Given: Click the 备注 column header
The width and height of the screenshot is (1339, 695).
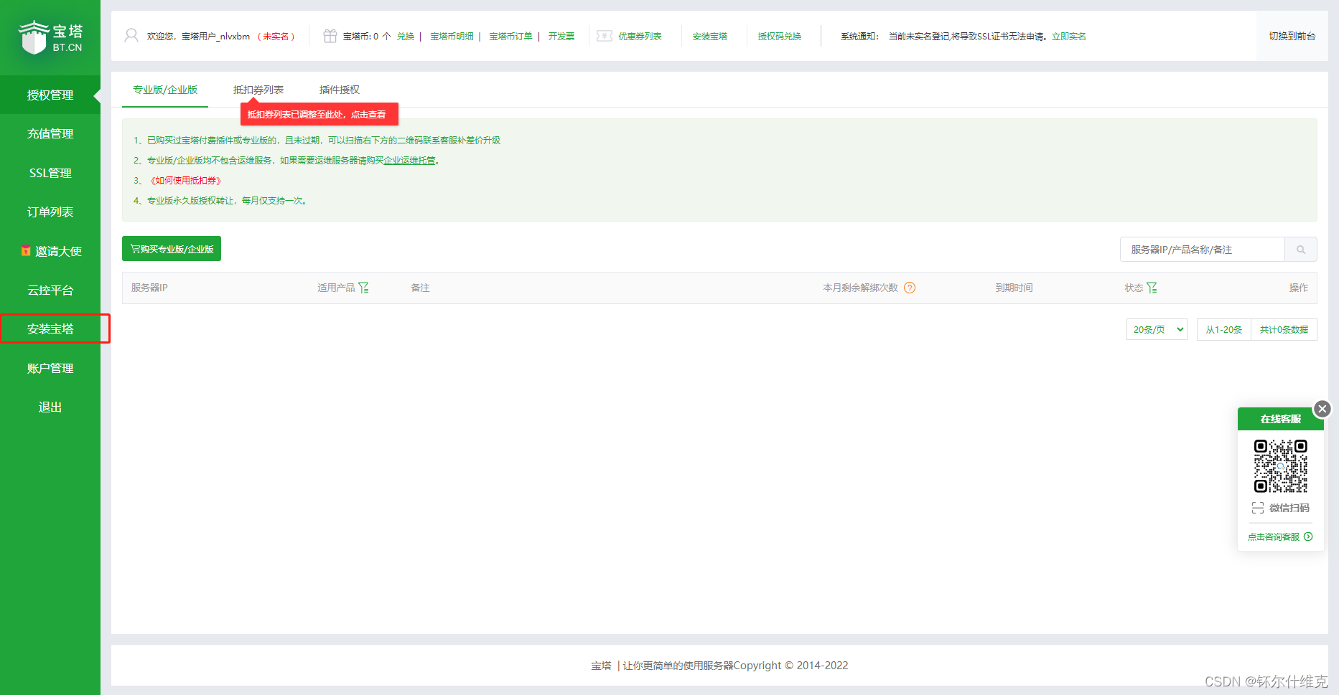Looking at the screenshot, I should [420, 288].
